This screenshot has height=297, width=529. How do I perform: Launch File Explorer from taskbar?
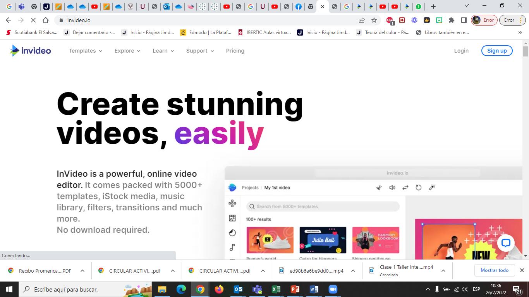tap(162, 289)
